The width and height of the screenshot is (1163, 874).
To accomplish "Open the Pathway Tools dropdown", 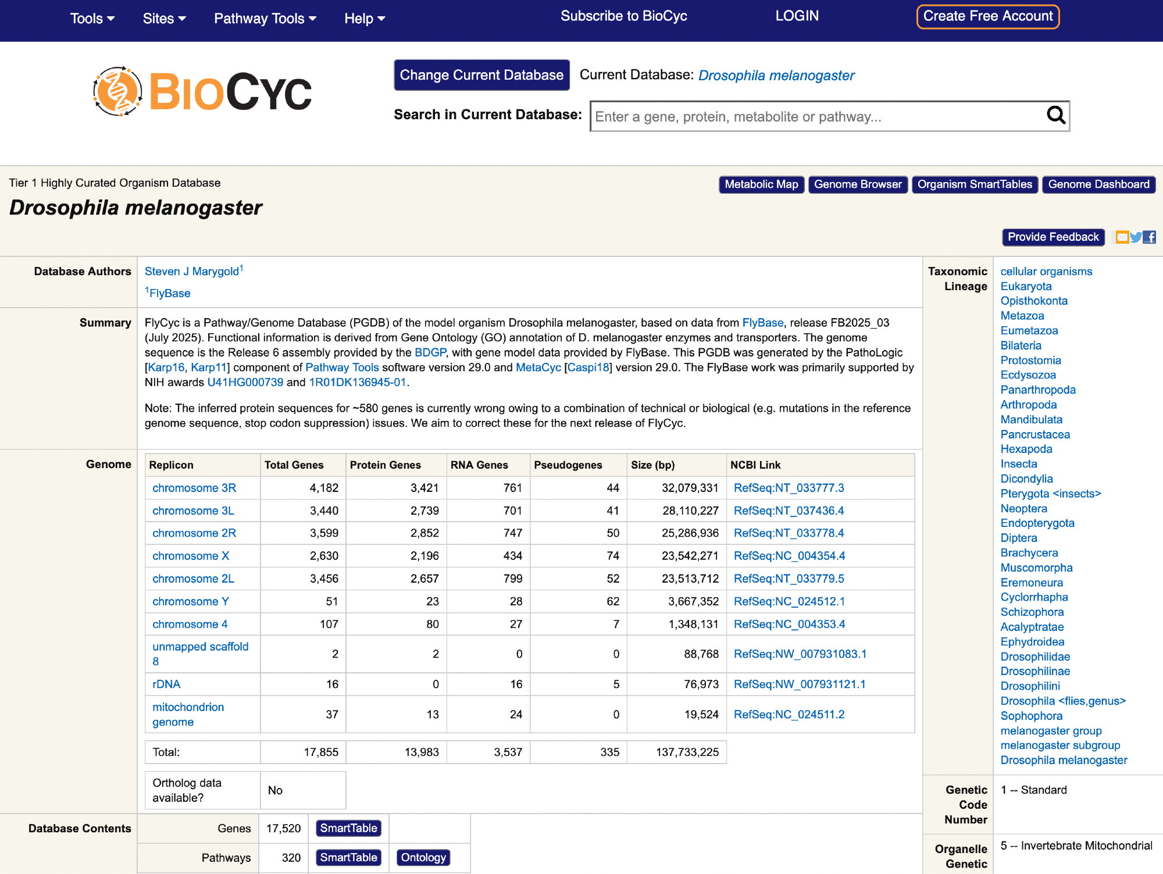I will [x=265, y=19].
